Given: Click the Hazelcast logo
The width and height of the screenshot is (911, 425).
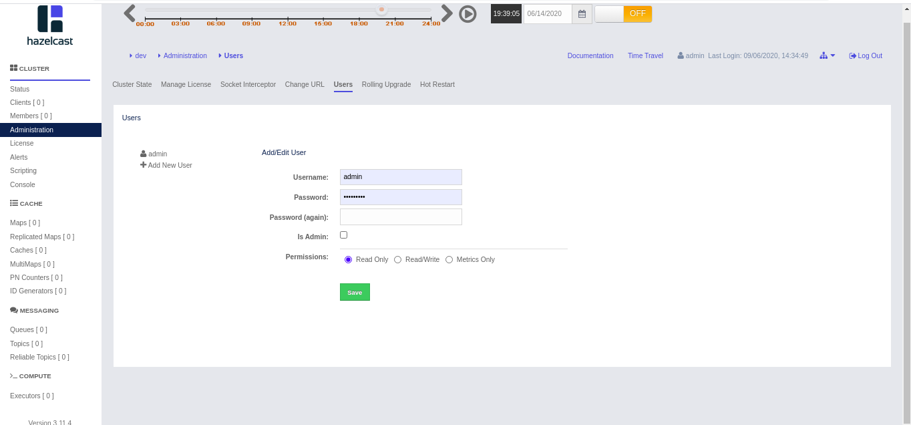Looking at the screenshot, I should coord(50,25).
